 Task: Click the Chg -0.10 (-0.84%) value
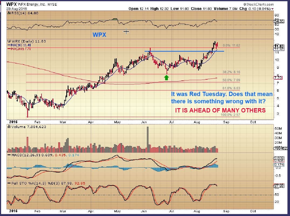255,9
